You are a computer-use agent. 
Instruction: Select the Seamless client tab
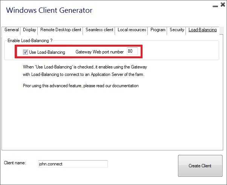[99, 30]
